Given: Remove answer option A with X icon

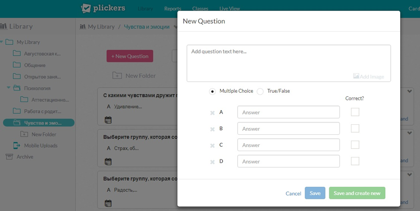Looking at the screenshot, I should (x=213, y=113).
